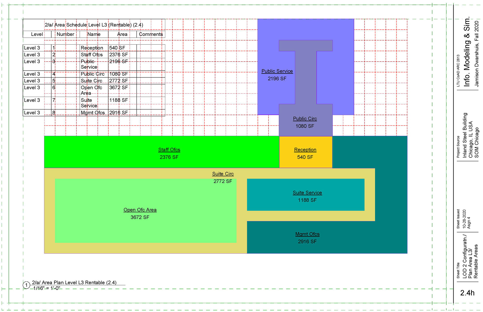Select the Reception row in schedule
The image size is (483, 312).
pos(92,48)
